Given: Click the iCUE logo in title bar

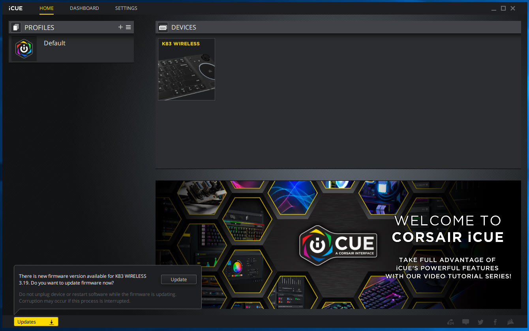Looking at the screenshot, I should pyautogui.click(x=16, y=8).
